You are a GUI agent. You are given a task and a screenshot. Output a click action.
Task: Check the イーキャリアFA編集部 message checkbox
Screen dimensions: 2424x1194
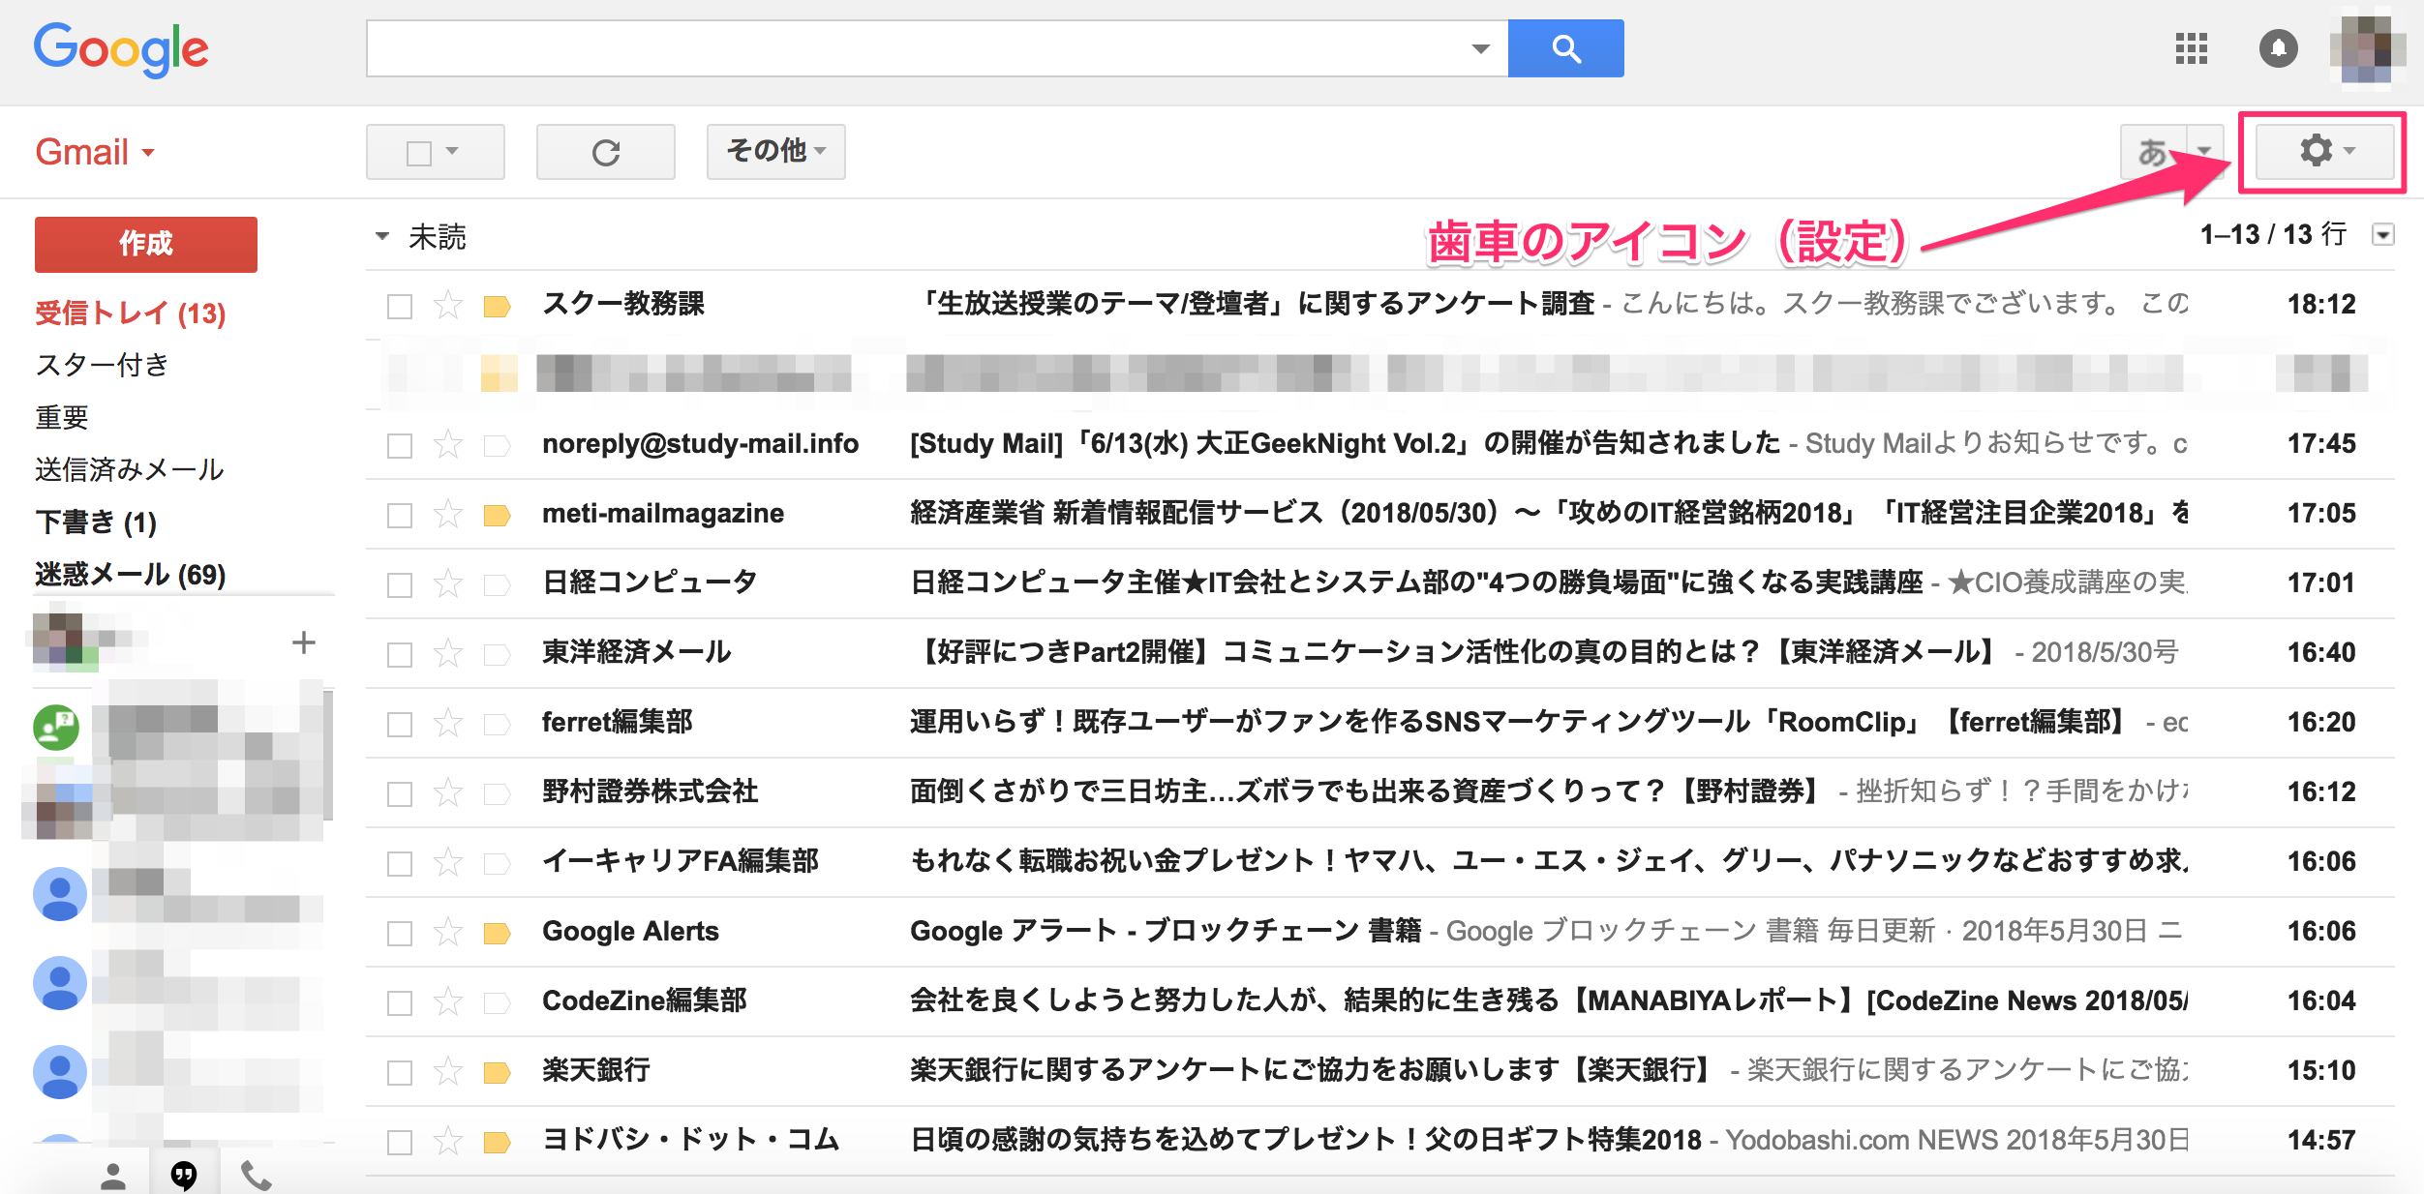400,864
